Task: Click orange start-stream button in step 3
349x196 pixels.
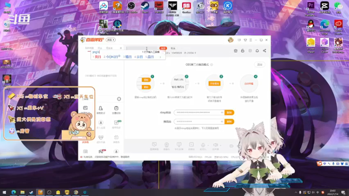Action: (214, 84)
